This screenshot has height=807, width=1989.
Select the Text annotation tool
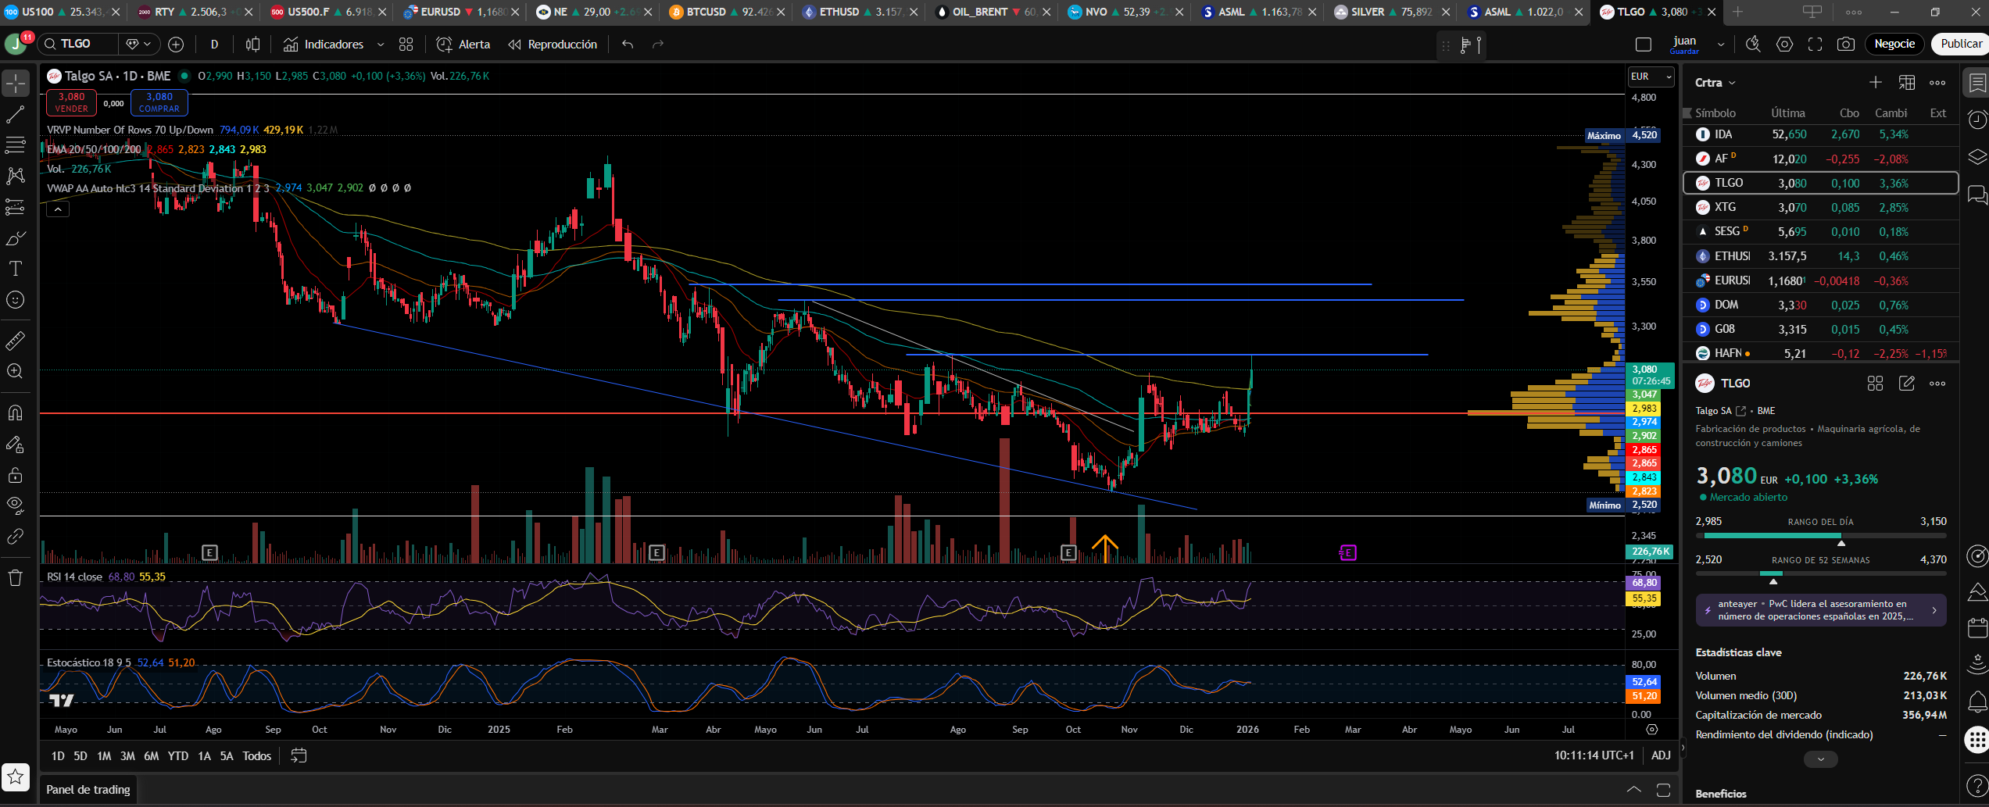coord(16,269)
